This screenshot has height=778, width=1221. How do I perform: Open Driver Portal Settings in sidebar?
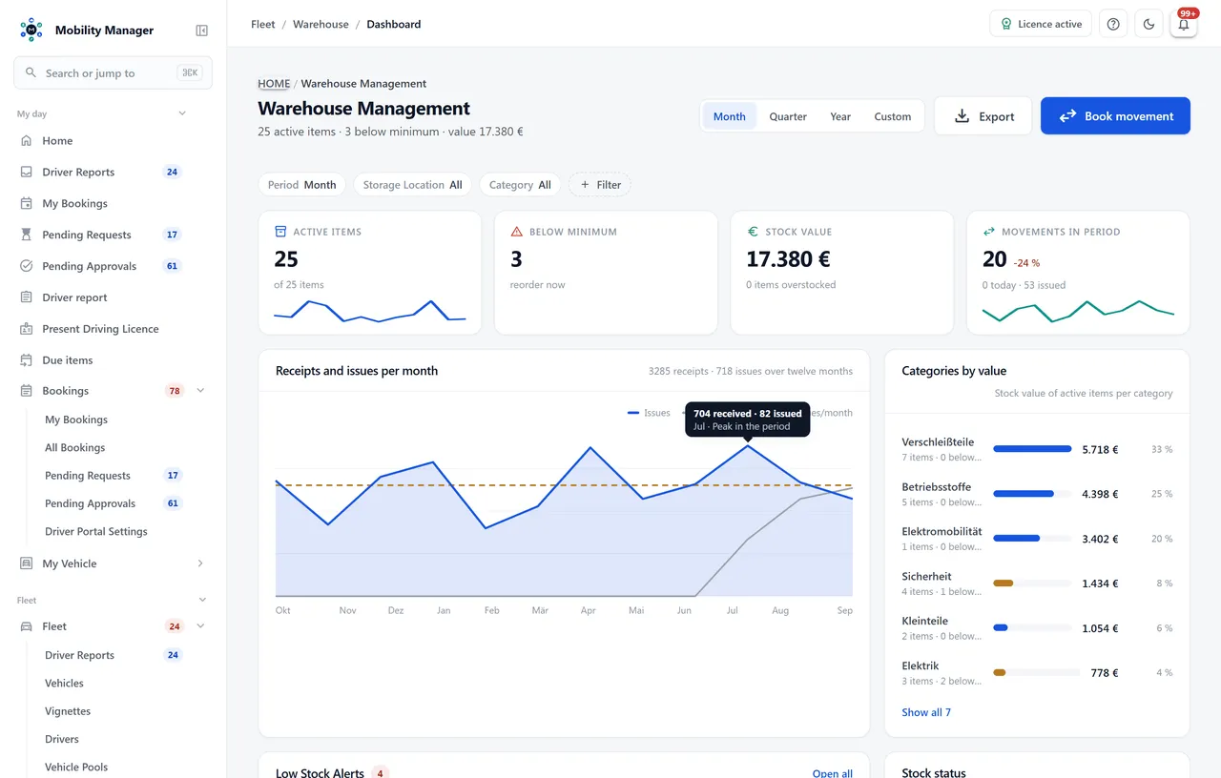[x=96, y=531]
